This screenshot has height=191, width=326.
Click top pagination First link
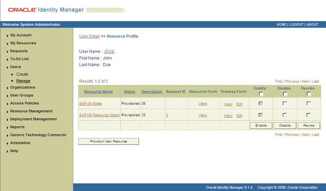coord(279,81)
